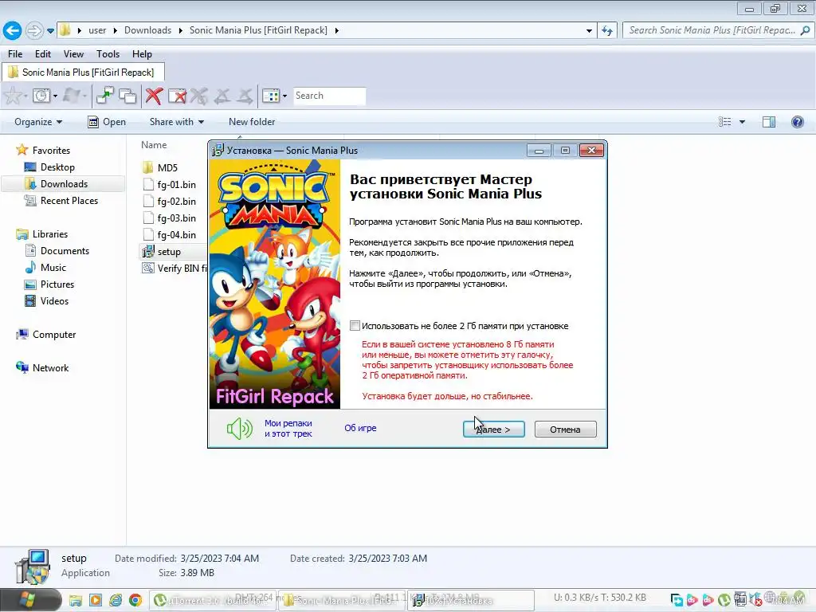Click the close-window icon with red X

pyautogui.click(x=177, y=96)
